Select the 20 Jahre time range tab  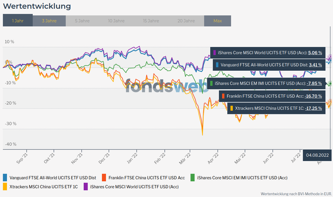point(186,21)
